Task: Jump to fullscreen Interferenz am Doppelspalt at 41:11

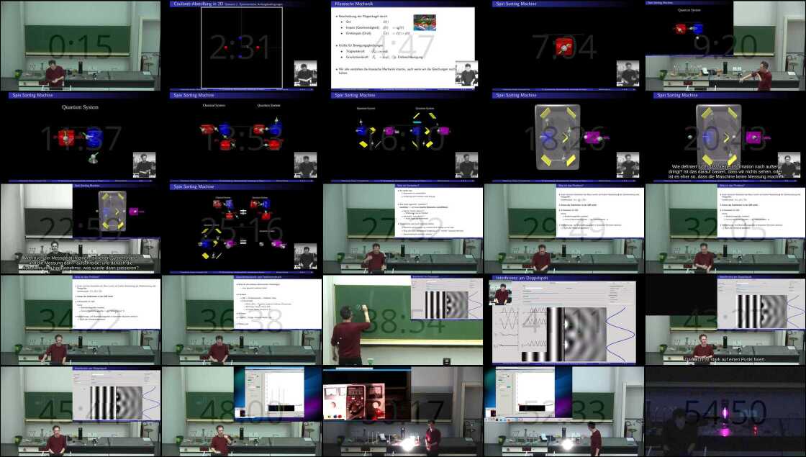Action: tap(563, 320)
